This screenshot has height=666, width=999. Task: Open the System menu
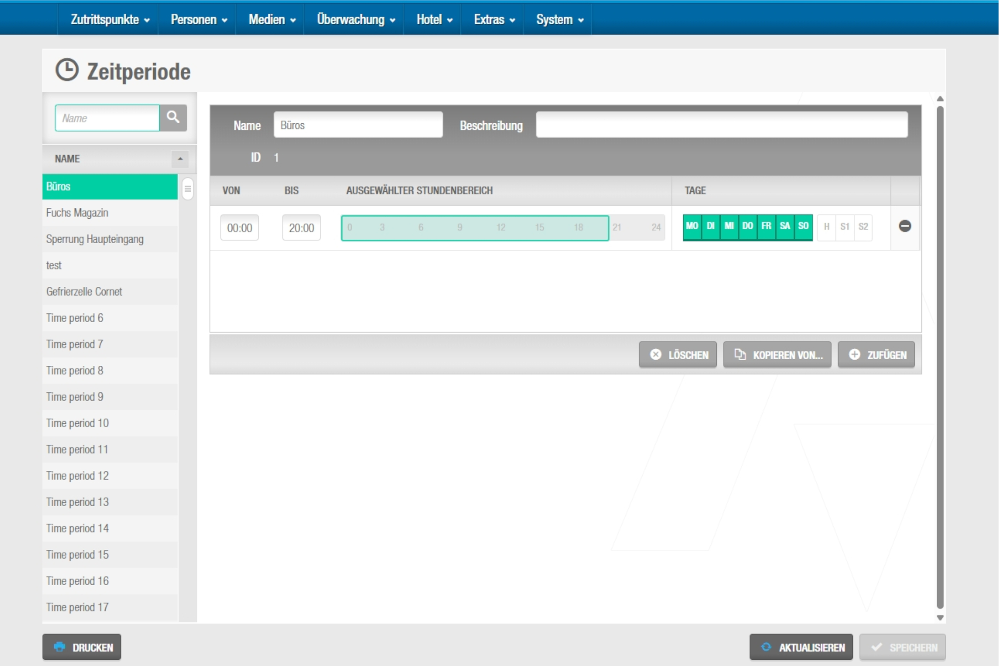point(559,20)
